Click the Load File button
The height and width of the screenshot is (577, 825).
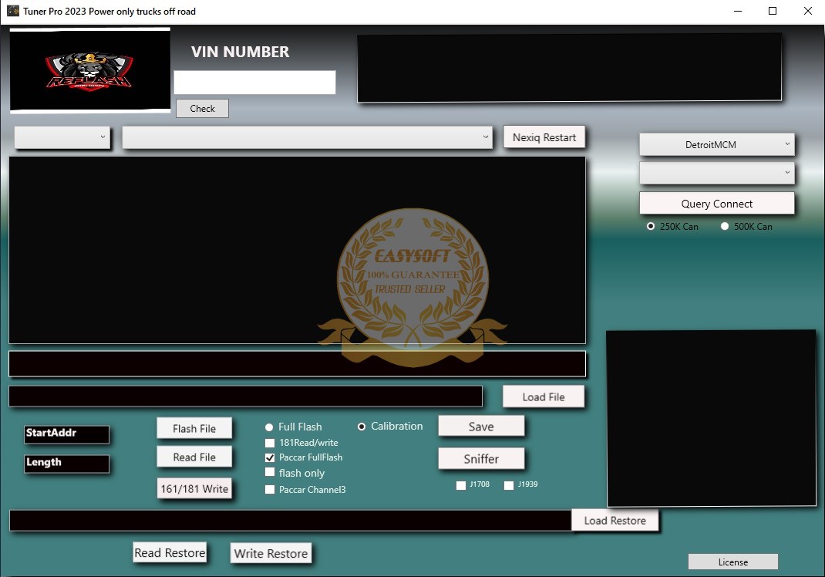click(x=544, y=397)
